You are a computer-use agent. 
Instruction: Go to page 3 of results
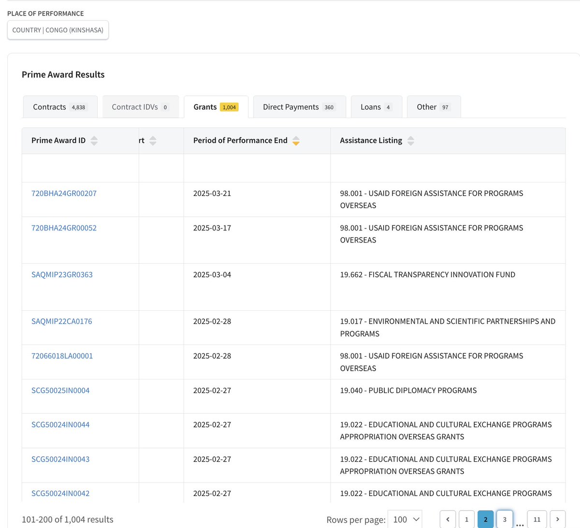coord(505,519)
